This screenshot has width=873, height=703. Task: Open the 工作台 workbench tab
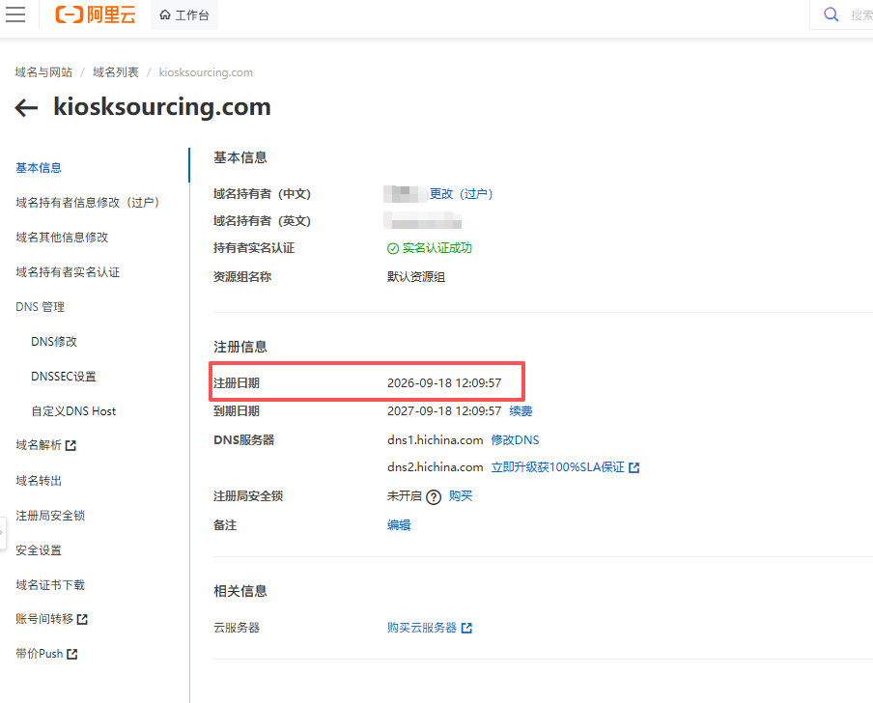point(184,15)
